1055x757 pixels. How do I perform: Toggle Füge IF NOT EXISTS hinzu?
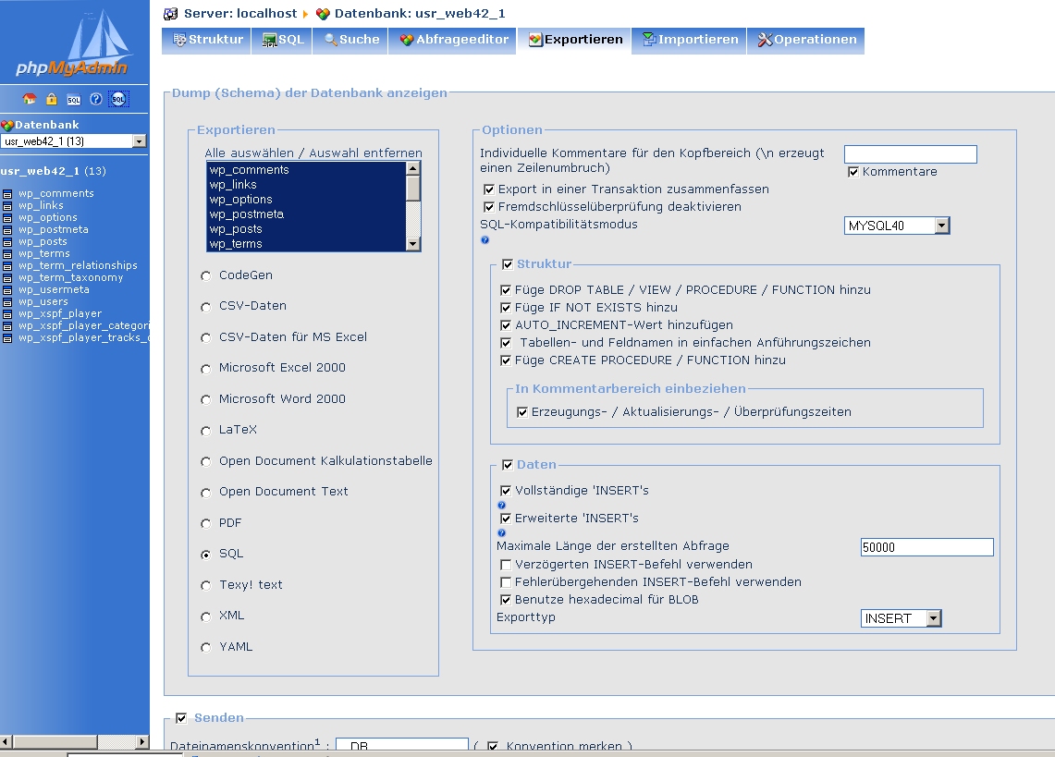pyautogui.click(x=506, y=308)
